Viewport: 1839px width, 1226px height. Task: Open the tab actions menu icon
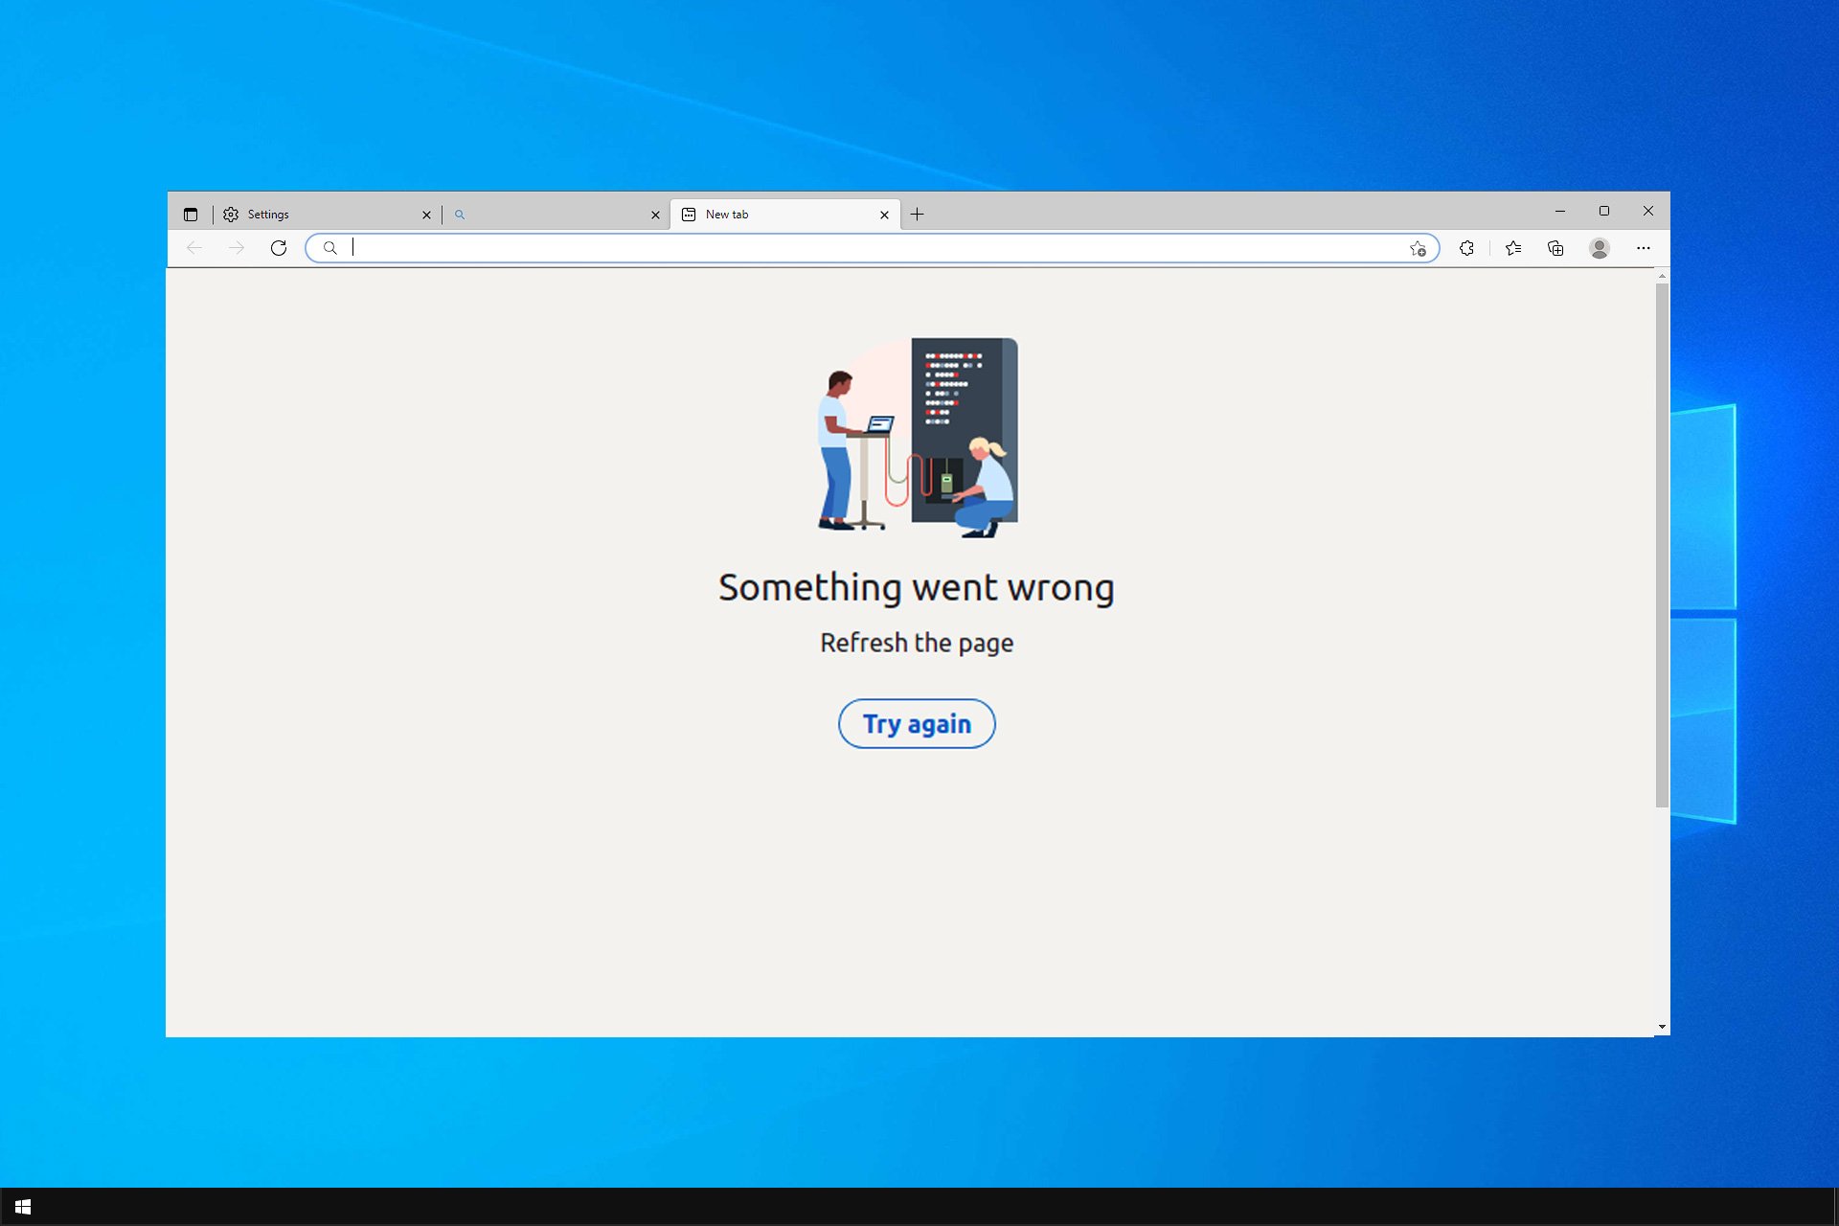(x=191, y=215)
